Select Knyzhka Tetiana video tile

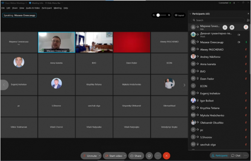coord(94,85)
